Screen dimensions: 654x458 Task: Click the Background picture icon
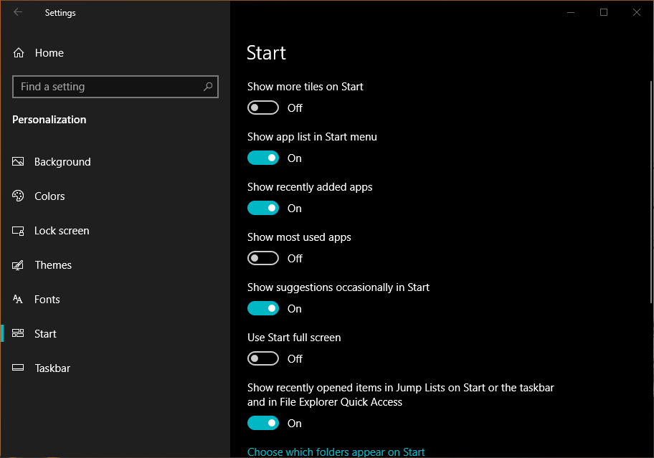click(19, 162)
